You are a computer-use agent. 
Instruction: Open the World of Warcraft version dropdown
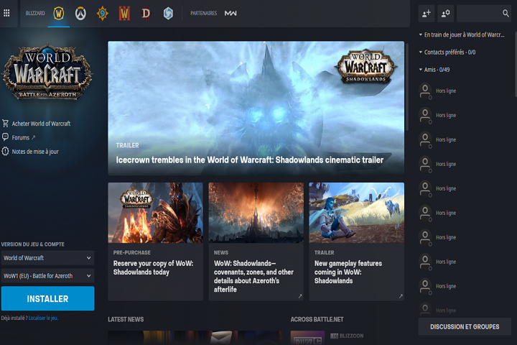tap(47, 258)
